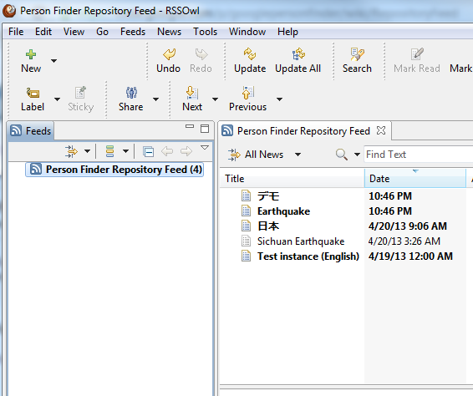The width and height of the screenshot is (473, 396).
Task: Open the All News filter dropdown
Action: [298, 155]
